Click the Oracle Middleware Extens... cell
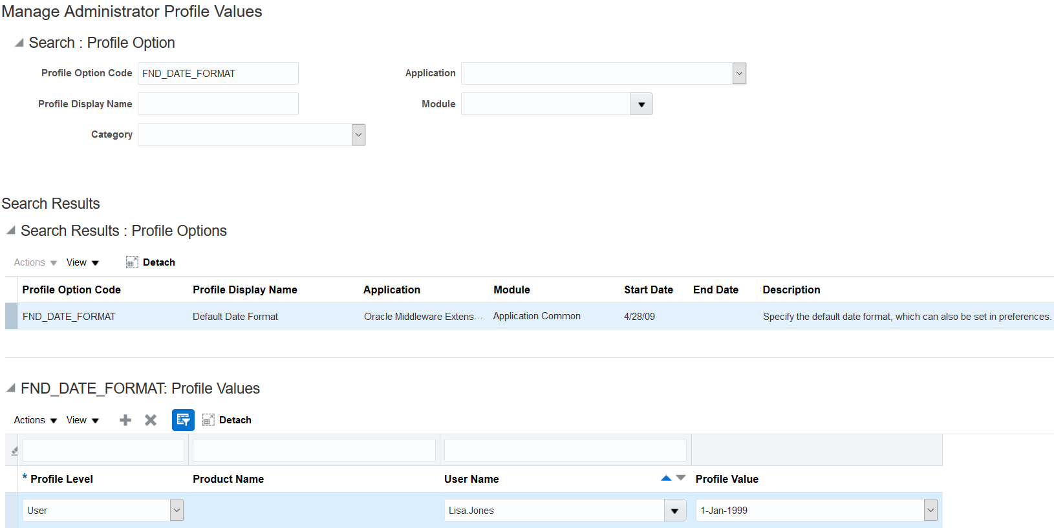1054x528 pixels. pos(424,317)
